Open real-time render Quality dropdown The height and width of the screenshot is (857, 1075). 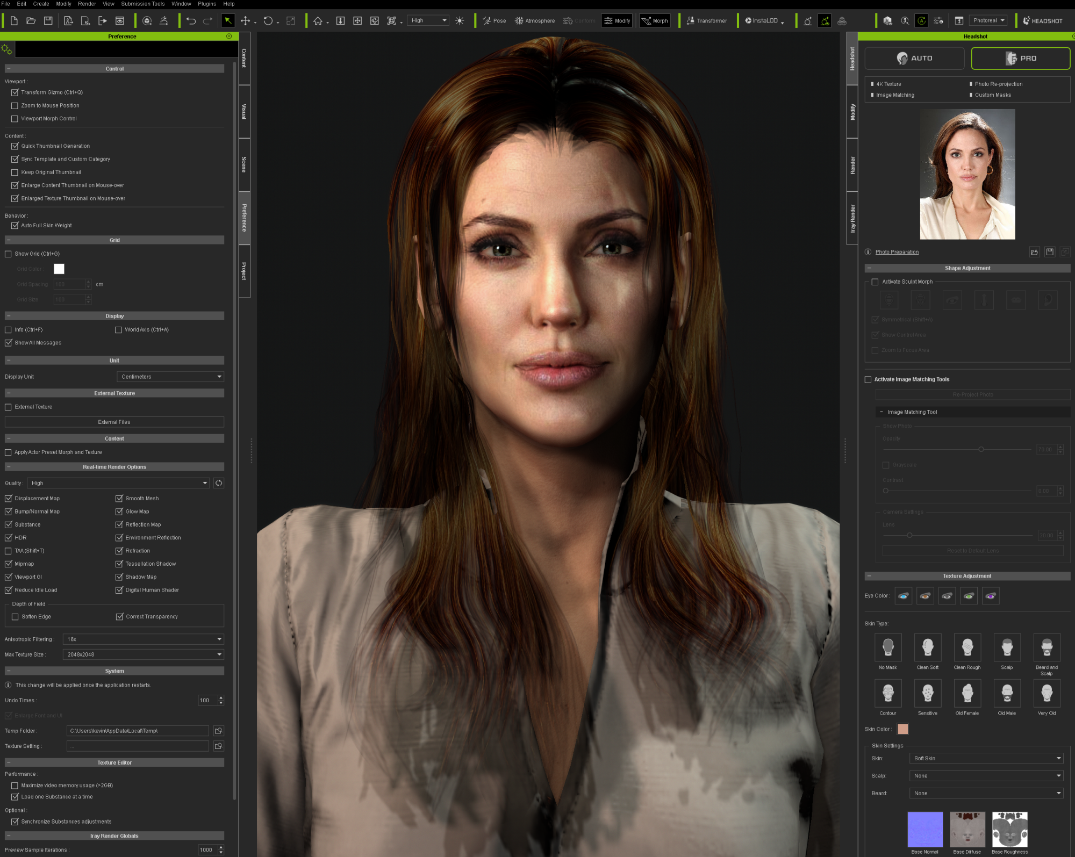(x=118, y=483)
